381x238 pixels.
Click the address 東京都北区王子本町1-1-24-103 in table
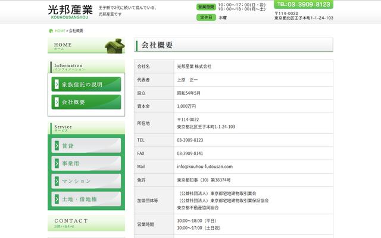click(x=206, y=127)
